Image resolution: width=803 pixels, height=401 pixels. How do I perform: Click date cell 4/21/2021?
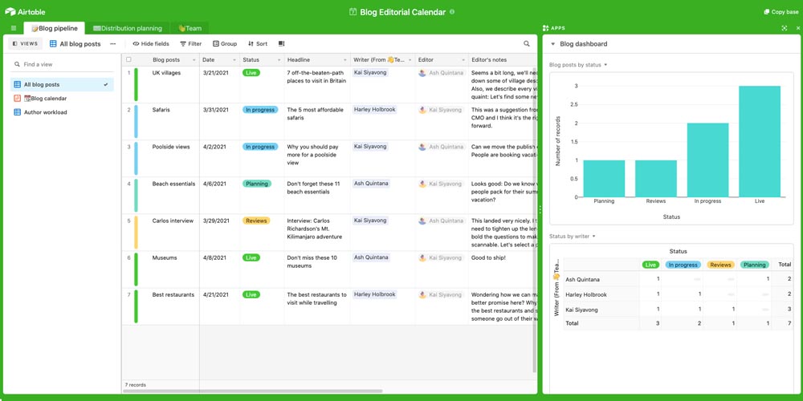click(220, 306)
